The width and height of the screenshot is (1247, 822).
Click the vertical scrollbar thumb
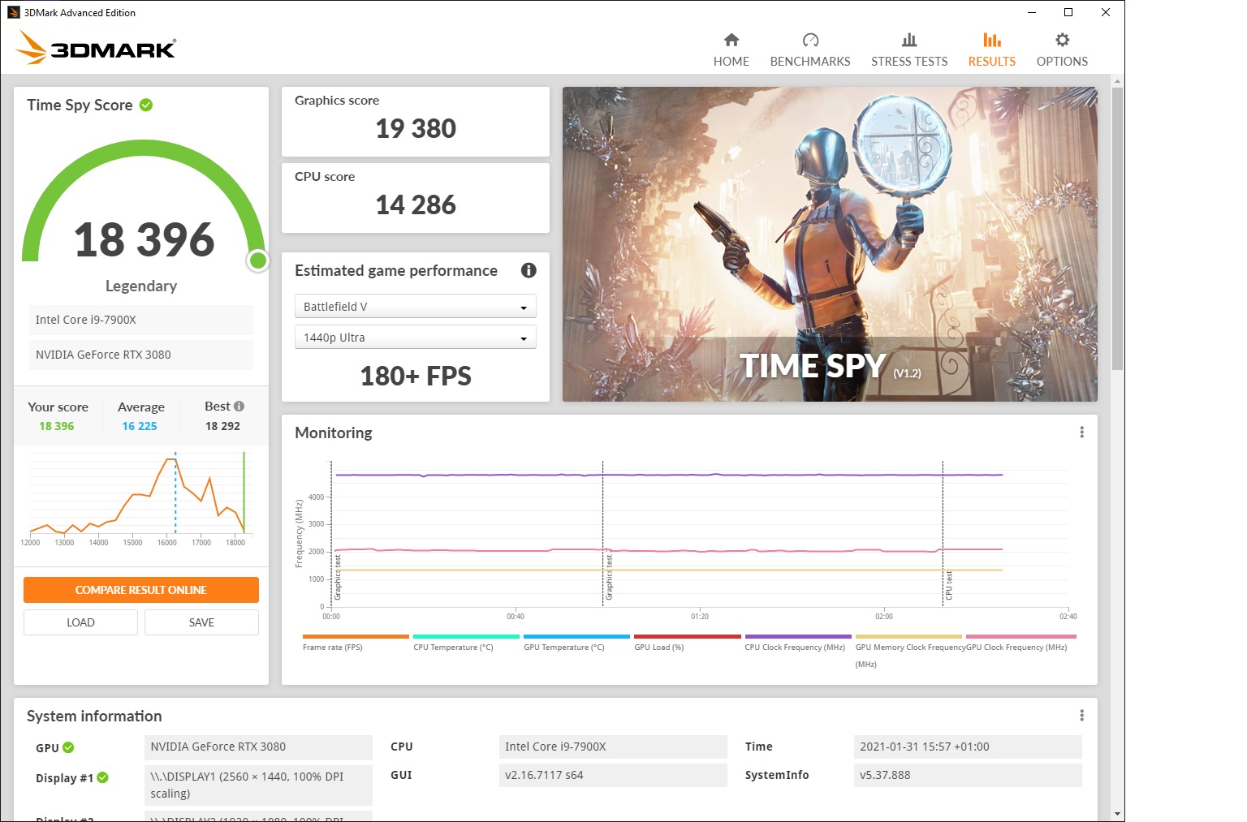pos(1118,229)
